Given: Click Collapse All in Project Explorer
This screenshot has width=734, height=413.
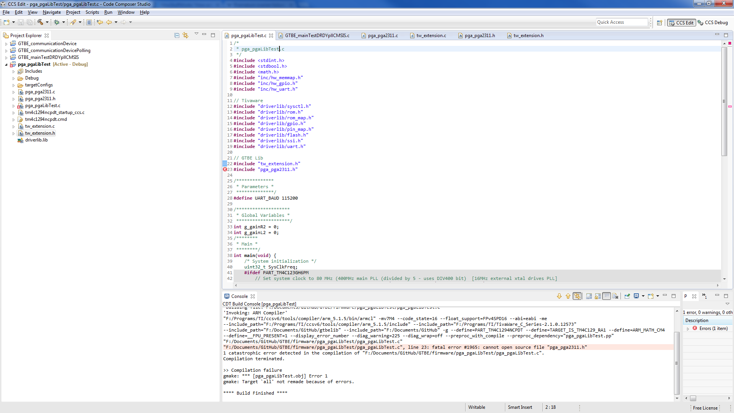Looking at the screenshot, I should click(x=177, y=35).
